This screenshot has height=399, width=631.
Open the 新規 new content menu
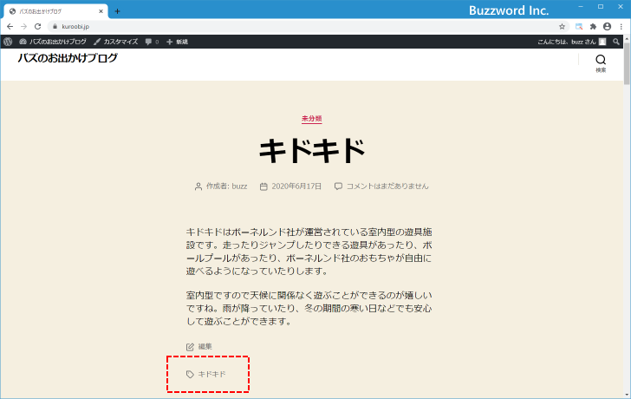click(x=177, y=42)
